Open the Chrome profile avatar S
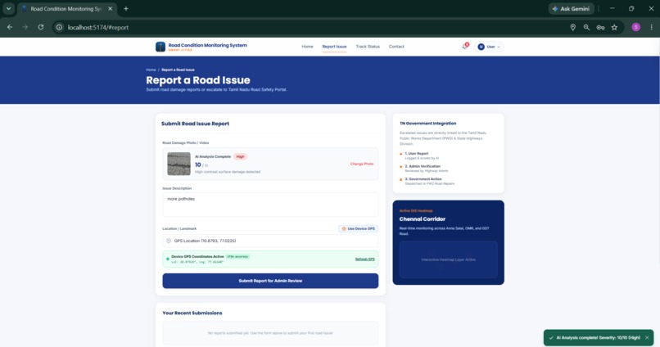This screenshot has height=347, width=660. (x=636, y=27)
